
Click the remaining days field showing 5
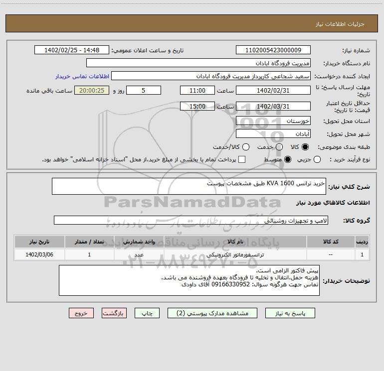144,90
